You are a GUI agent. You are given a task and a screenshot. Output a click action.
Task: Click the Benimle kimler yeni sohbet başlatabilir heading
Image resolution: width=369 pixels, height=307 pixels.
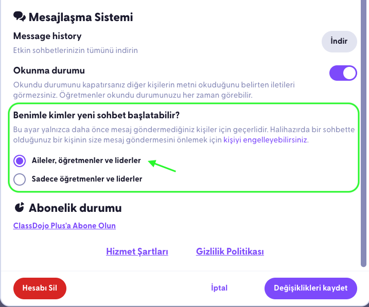point(96,115)
